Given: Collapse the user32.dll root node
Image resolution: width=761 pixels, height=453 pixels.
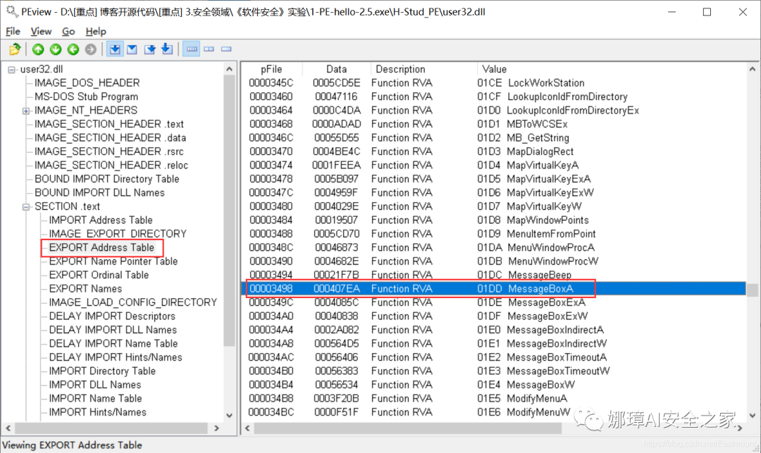Looking at the screenshot, I should click(11, 70).
